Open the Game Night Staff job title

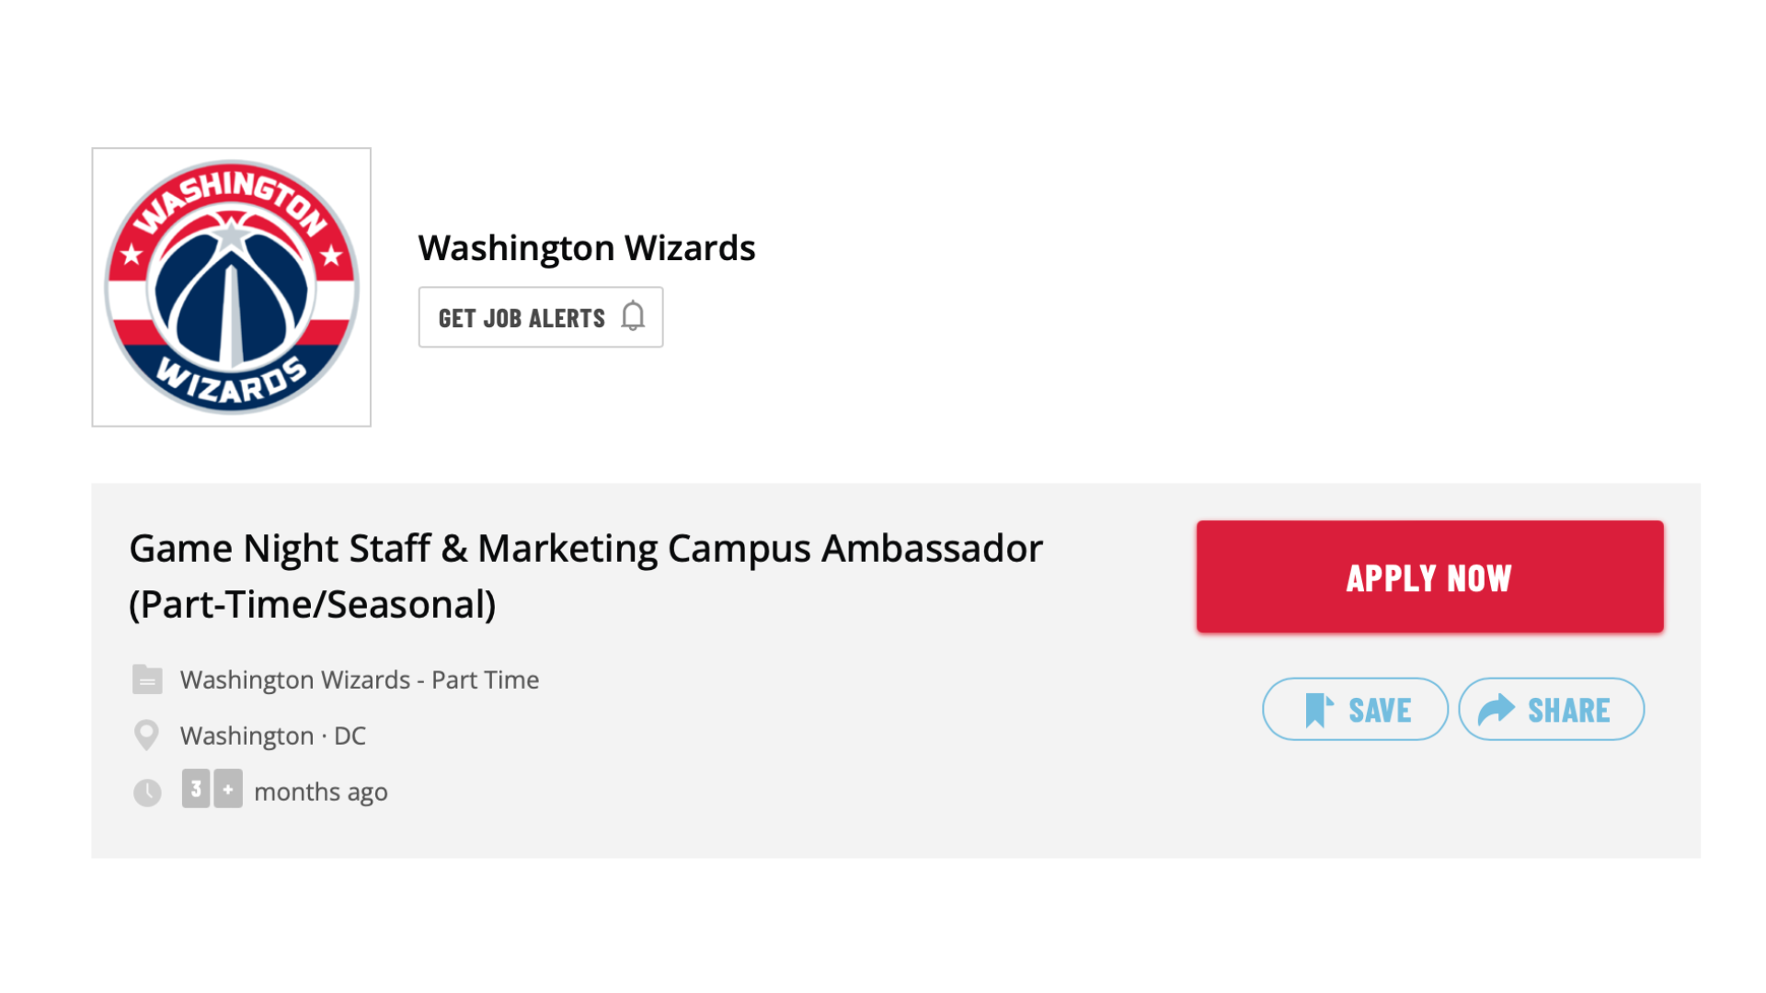(x=586, y=548)
